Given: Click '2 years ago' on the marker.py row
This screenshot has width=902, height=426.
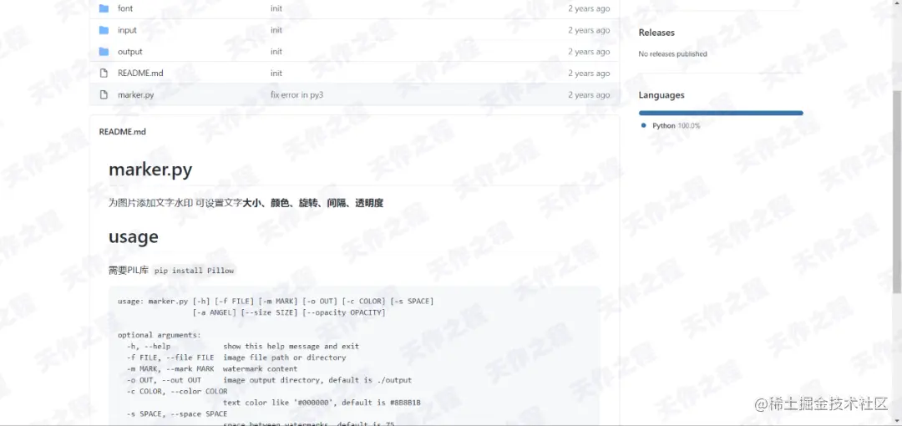Looking at the screenshot, I should pos(589,94).
